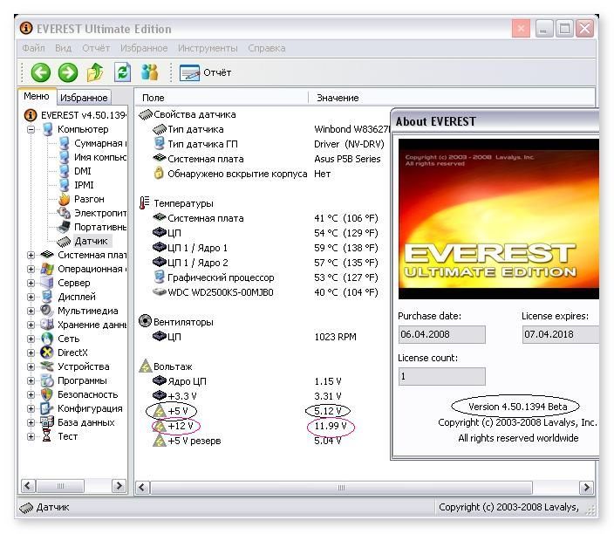Click the License count field
The image size is (614, 534).
[x=441, y=376]
